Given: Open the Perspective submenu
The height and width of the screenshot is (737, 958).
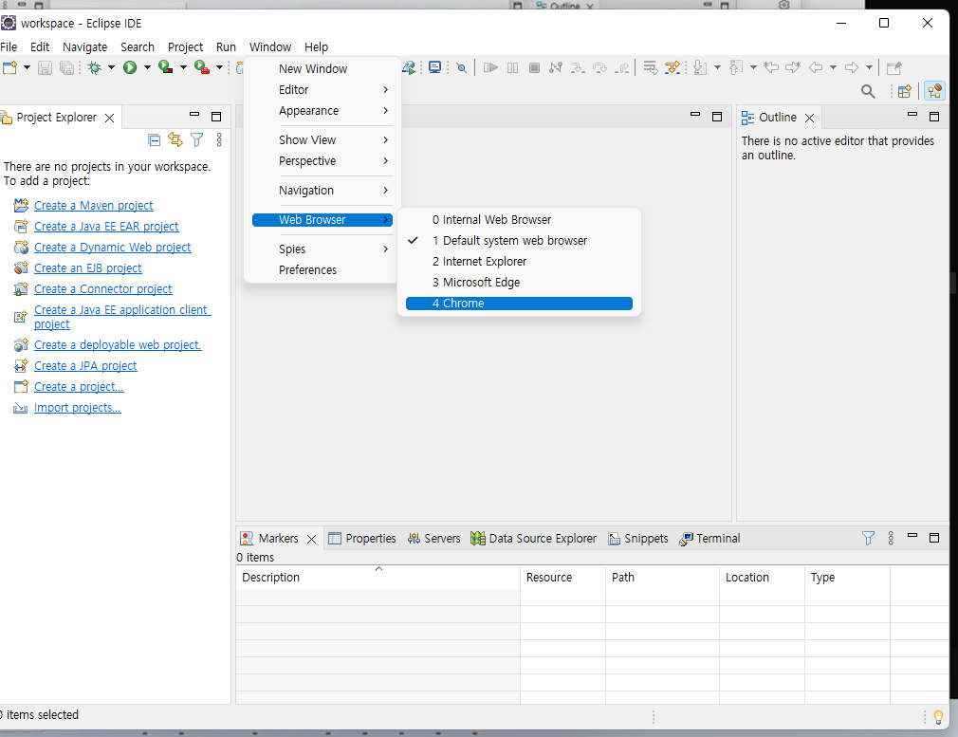Looking at the screenshot, I should [x=322, y=160].
